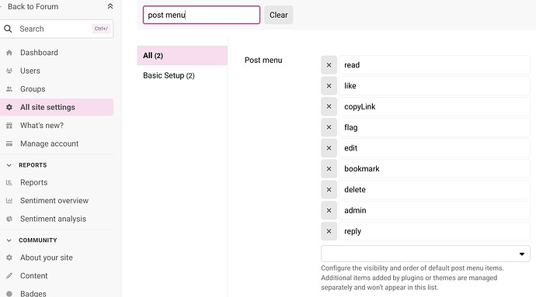
Task: Click the Dashboard home icon
Action: pyautogui.click(x=9, y=53)
